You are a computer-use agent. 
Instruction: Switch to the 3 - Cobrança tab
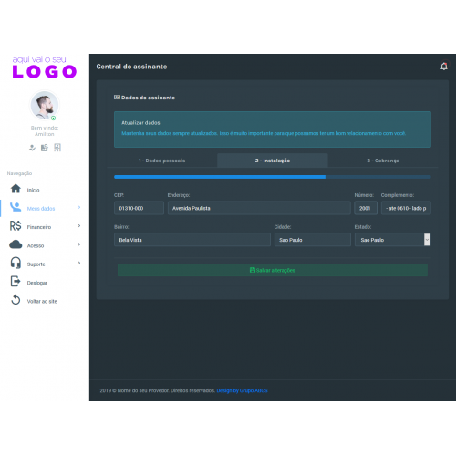coord(383,161)
